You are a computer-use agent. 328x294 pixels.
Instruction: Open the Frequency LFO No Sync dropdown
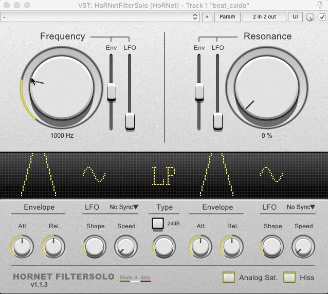124,207
